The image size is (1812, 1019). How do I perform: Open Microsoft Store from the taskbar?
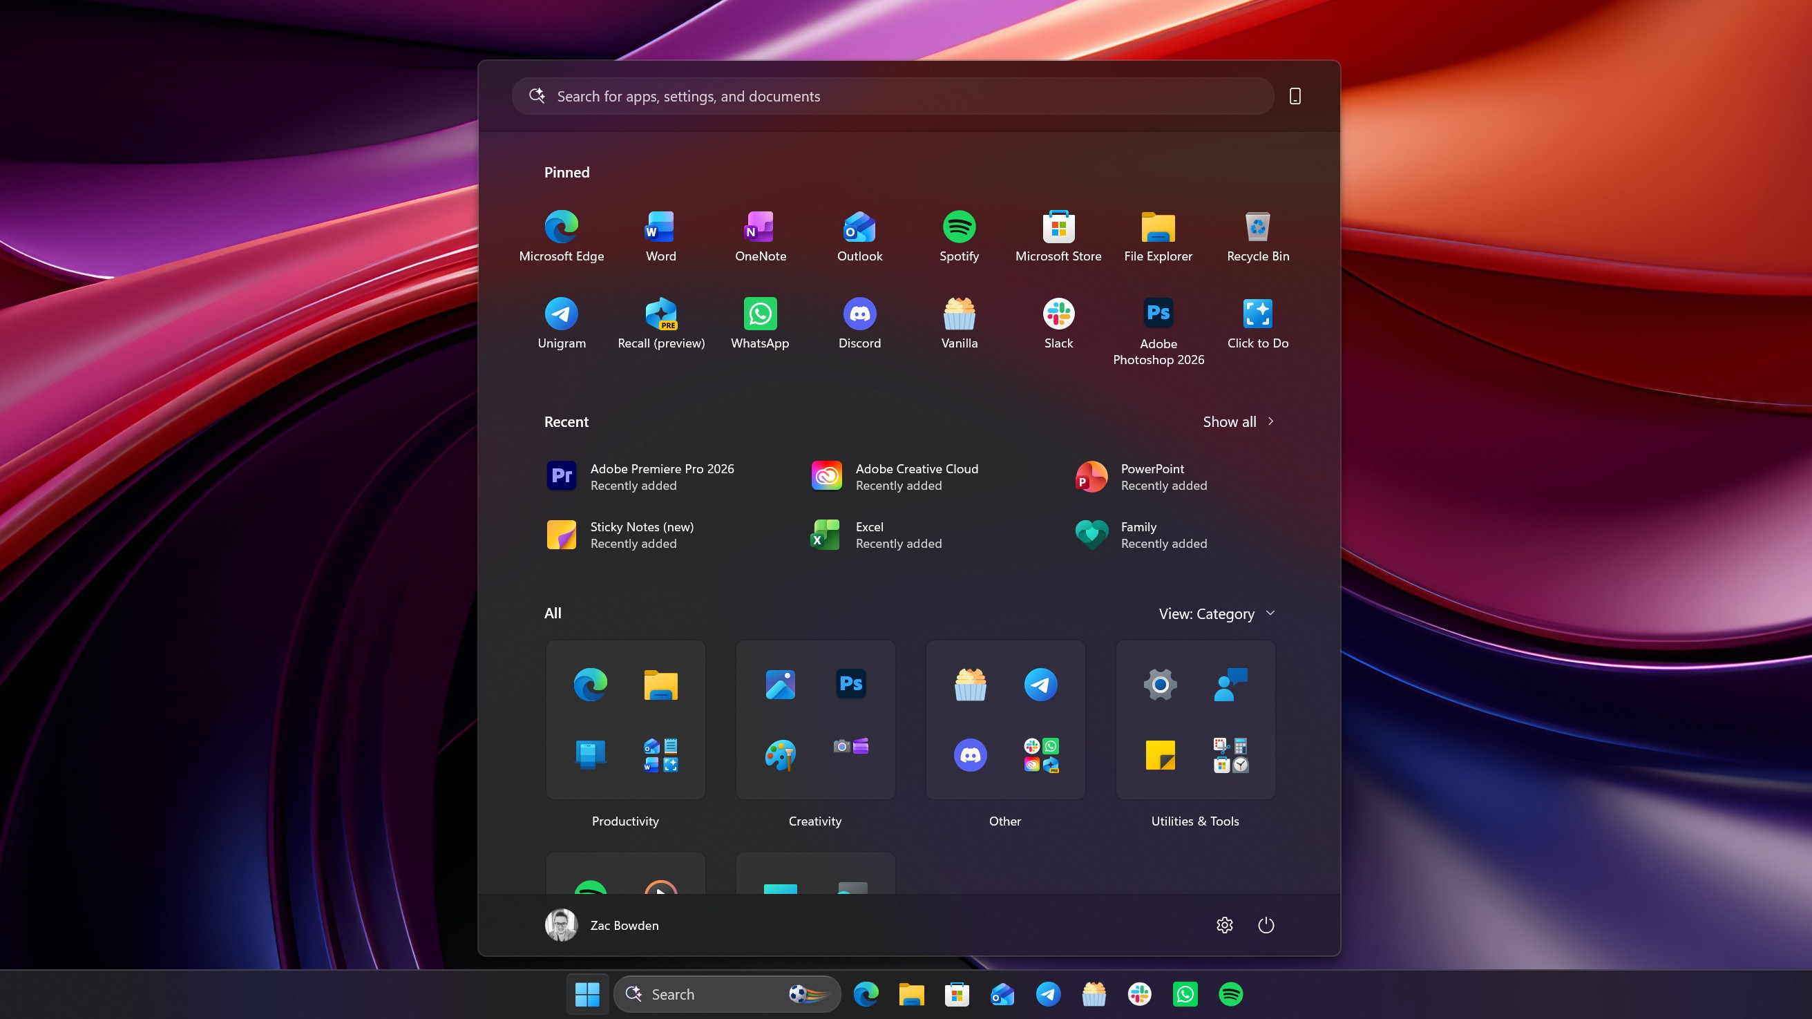957,994
